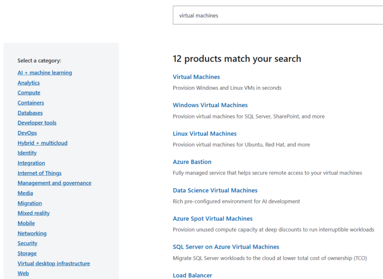Image resolution: width=383 pixels, height=279 pixels.
Task: Click 'Provision virtual machines for Ubuntu' description
Action: [x=241, y=145]
